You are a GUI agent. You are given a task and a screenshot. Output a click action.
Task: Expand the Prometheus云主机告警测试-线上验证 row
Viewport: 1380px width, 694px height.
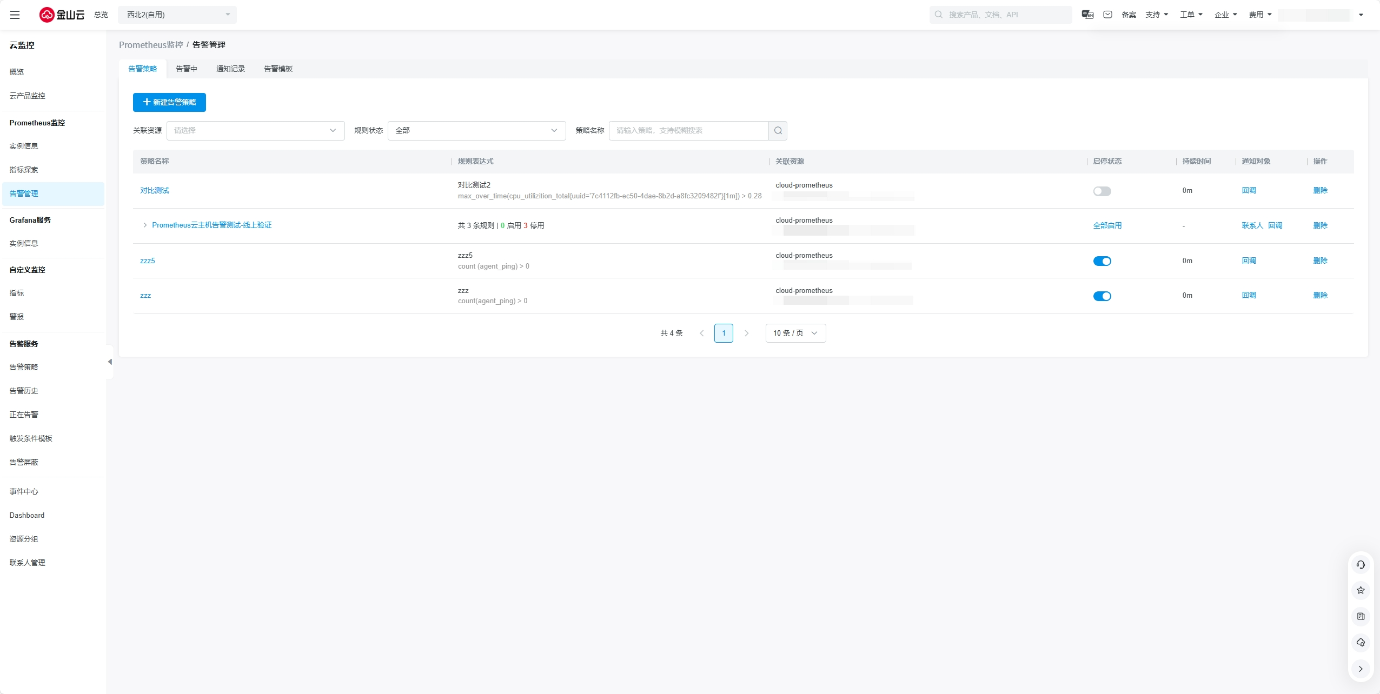click(x=145, y=225)
